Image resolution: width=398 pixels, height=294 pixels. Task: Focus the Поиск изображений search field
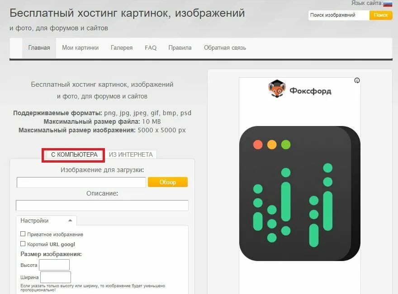[x=339, y=15]
